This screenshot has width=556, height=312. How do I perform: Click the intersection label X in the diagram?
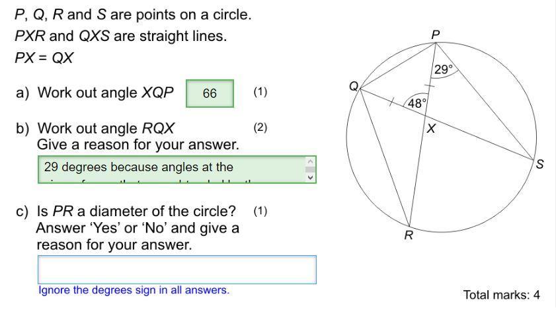[431, 128]
